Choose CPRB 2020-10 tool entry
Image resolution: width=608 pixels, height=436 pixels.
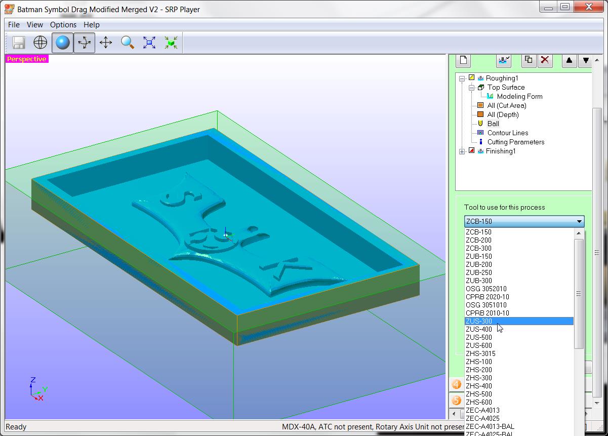[x=519, y=297]
